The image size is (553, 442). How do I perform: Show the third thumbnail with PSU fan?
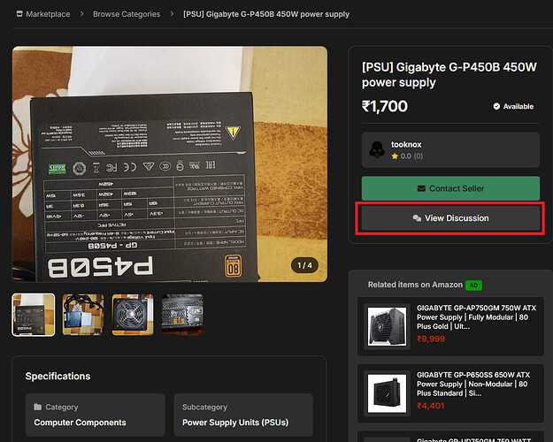(x=133, y=315)
